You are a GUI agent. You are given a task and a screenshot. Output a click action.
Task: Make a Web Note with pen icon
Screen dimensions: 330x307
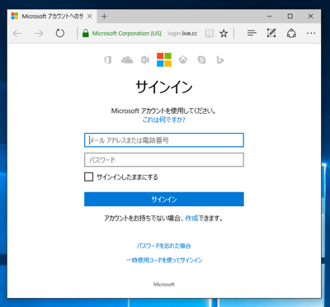[271, 33]
